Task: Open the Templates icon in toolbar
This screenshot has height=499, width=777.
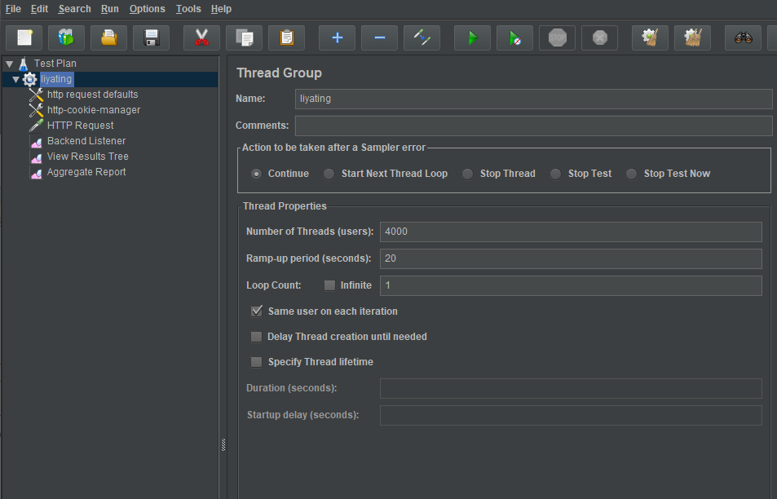Action: tap(66, 38)
